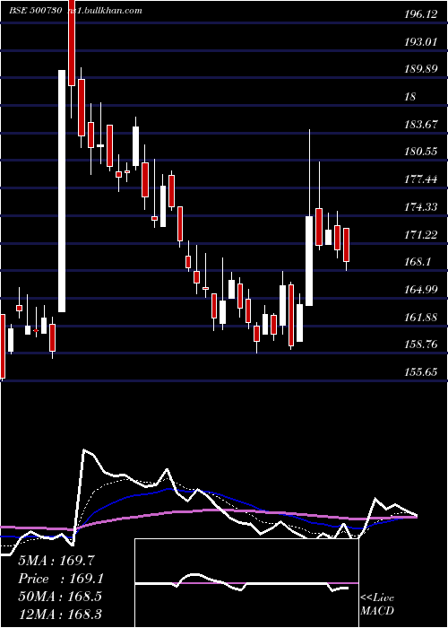Viewport: 448px width, 628px height.
Task: Click the 171.22 price level label
Action: [420, 234]
